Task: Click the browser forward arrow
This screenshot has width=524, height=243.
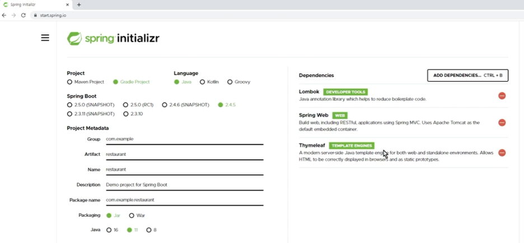Action: coord(13,15)
